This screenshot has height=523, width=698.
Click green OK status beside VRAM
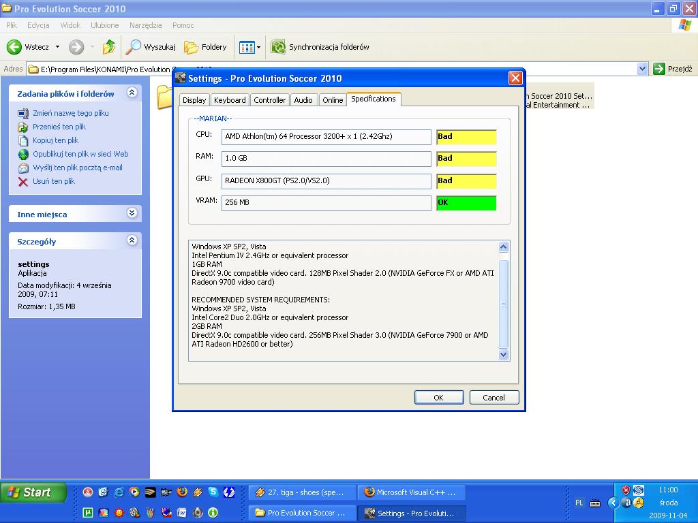pos(466,202)
